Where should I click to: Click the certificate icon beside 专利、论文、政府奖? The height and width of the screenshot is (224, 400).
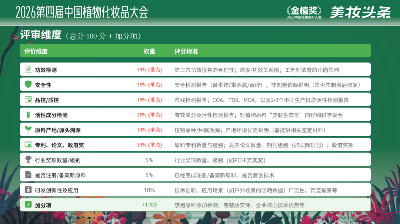[28, 144]
